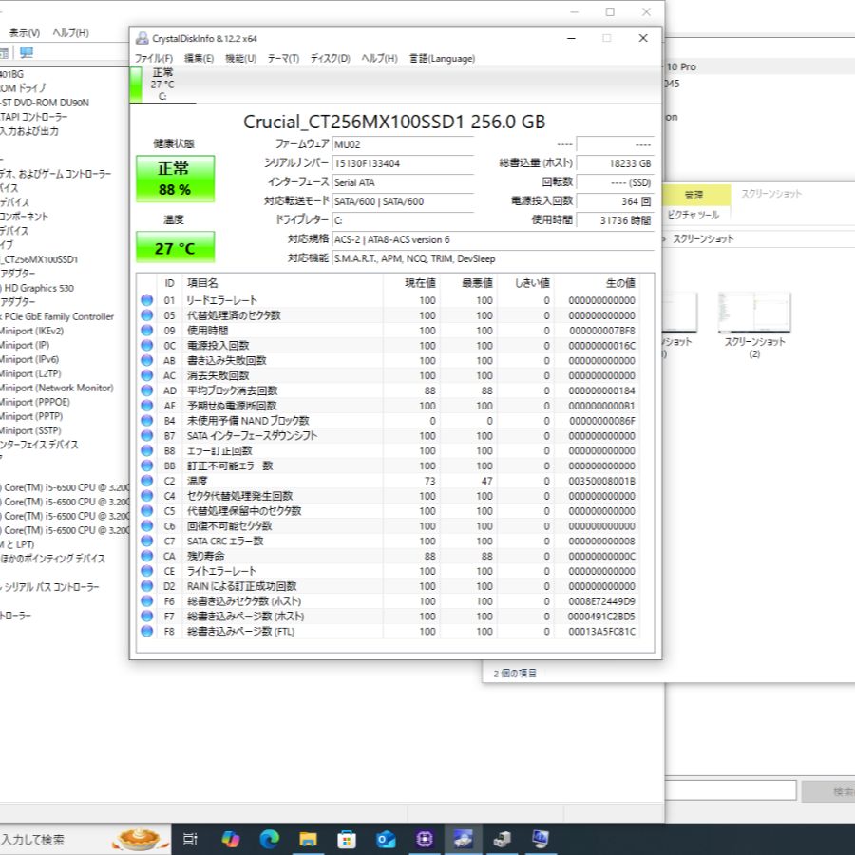The image size is (855, 855).
Task: Open File Explorer from the taskbar
Action: pos(308,839)
